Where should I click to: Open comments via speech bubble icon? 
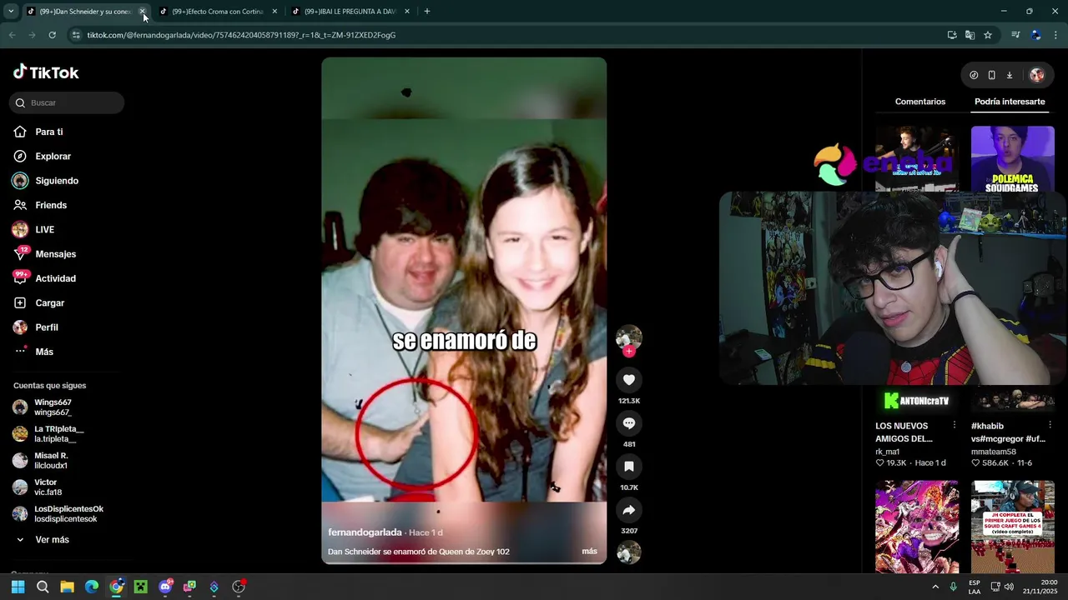pos(629,423)
